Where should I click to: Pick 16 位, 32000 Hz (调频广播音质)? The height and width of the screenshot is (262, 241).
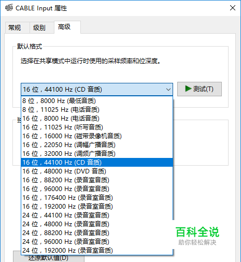pyautogui.click(x=97, y=154)
